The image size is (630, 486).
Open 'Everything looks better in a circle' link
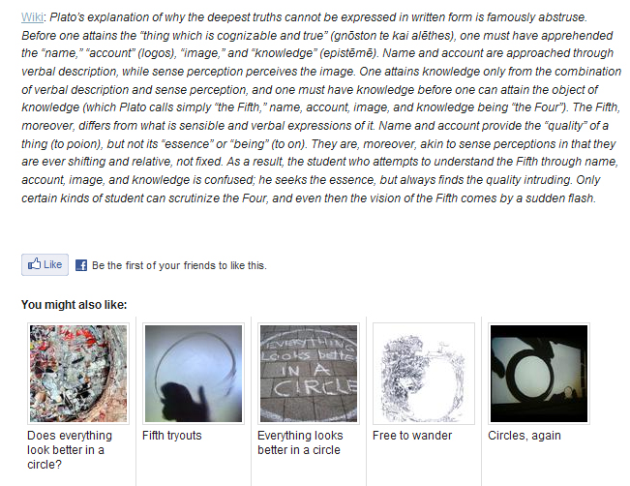tap(300, 442)
